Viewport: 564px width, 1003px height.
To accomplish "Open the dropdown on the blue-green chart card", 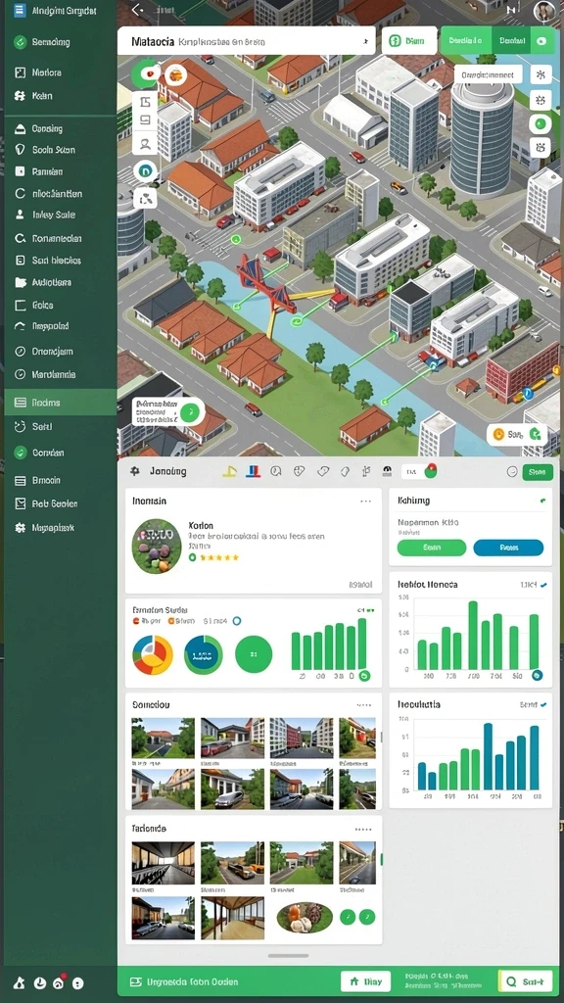I will (x=543, y=705).
